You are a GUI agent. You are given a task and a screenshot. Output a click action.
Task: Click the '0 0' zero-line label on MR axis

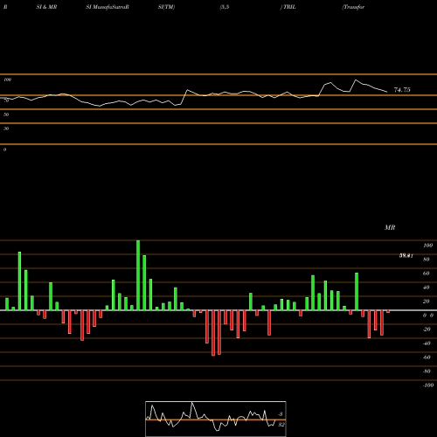[x=428, y=316]
